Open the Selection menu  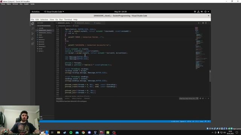click(x=44, y=19)
